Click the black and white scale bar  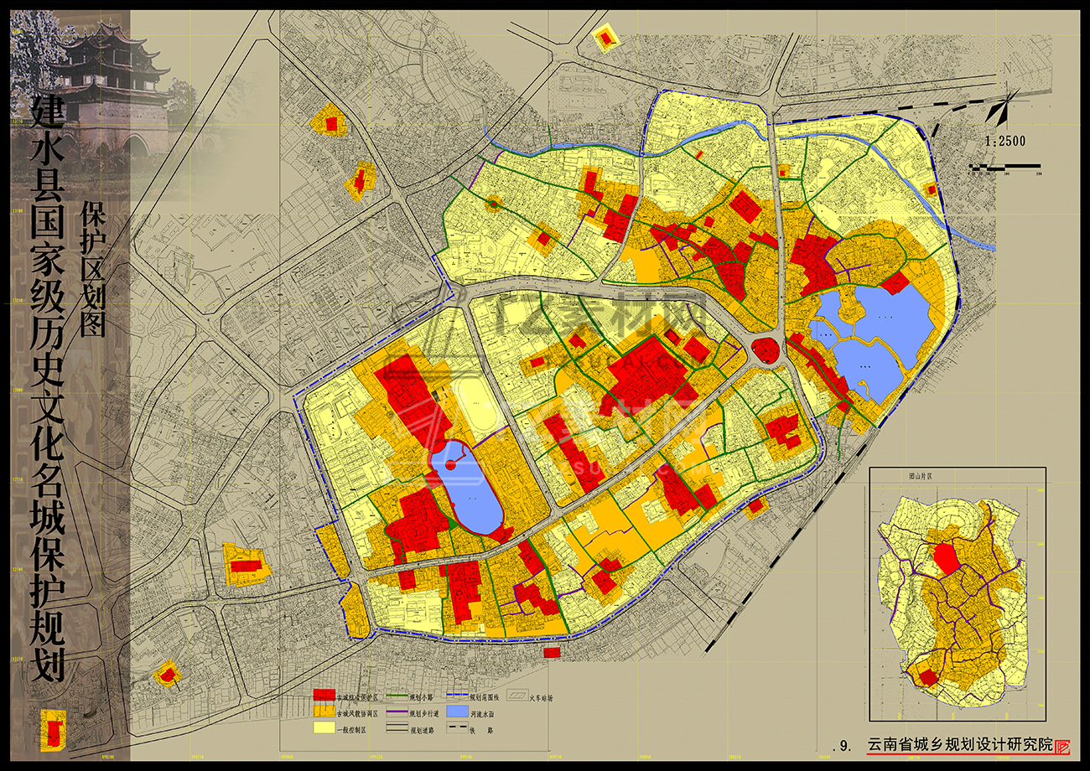[1004, 168]
